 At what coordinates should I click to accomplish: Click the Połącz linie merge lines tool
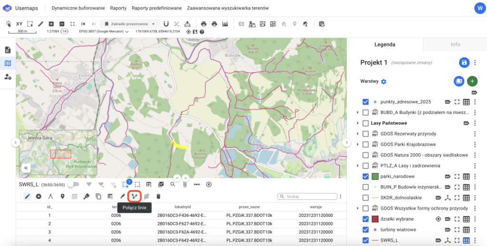coord(135,196)
